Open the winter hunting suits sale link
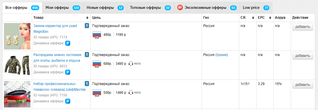The image size is (318, 110). (57, 58)
